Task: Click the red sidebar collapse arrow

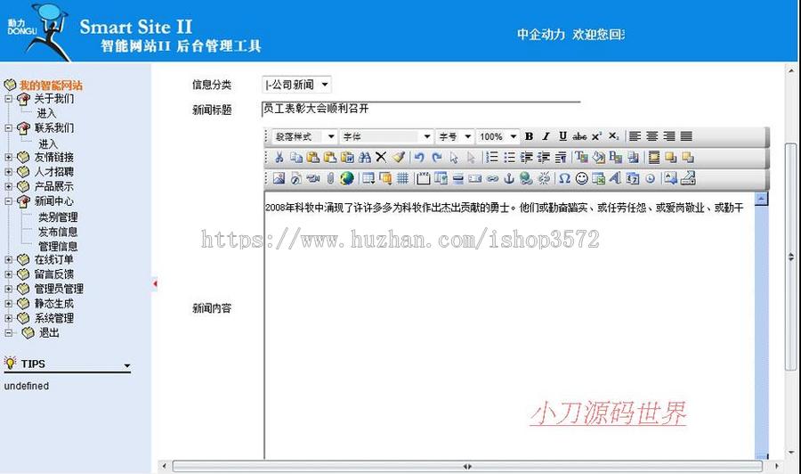Action: pos(154,283)
